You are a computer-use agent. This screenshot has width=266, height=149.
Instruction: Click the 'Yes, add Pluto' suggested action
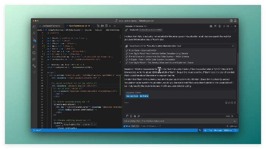132,96
